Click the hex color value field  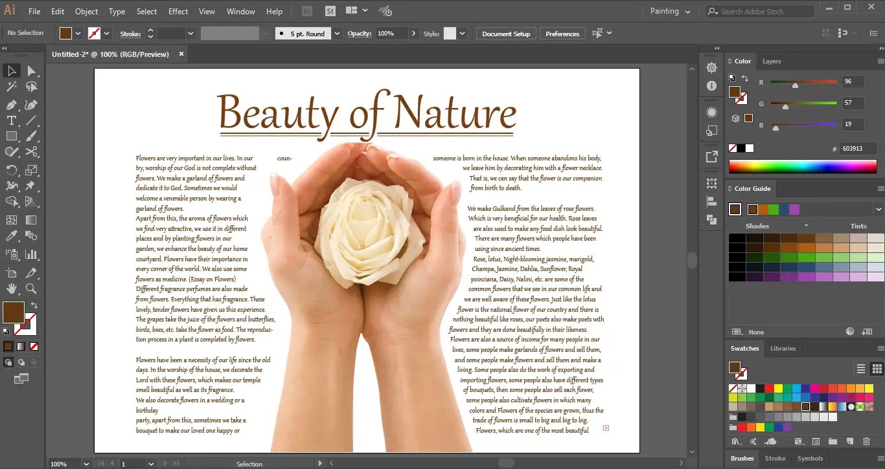tap(858, 148)
